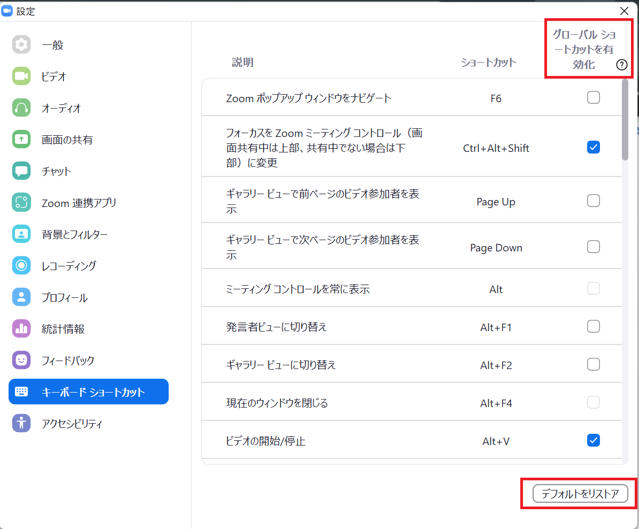
Task: Select the Audio (オーディオ) headphone icon
Action: pos(21,108)
